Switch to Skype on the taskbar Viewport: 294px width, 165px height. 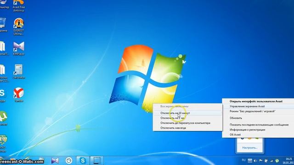83,160
